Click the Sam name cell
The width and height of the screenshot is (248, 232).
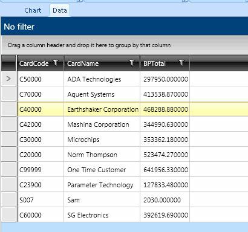102,200
